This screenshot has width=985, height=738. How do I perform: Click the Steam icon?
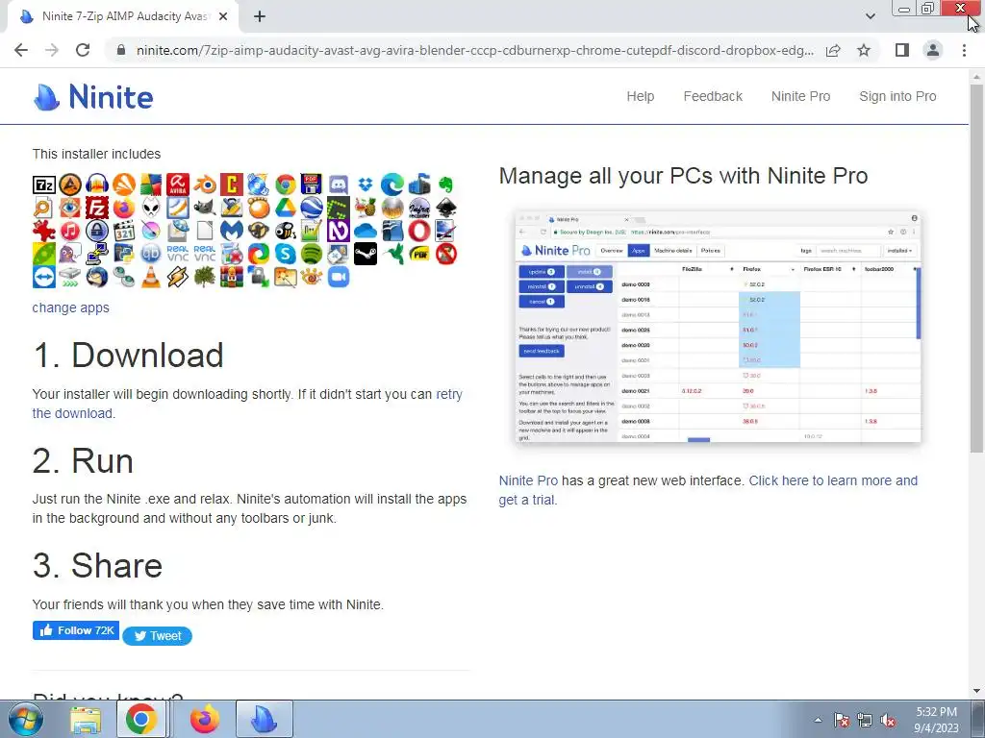(x=366, y=254)
